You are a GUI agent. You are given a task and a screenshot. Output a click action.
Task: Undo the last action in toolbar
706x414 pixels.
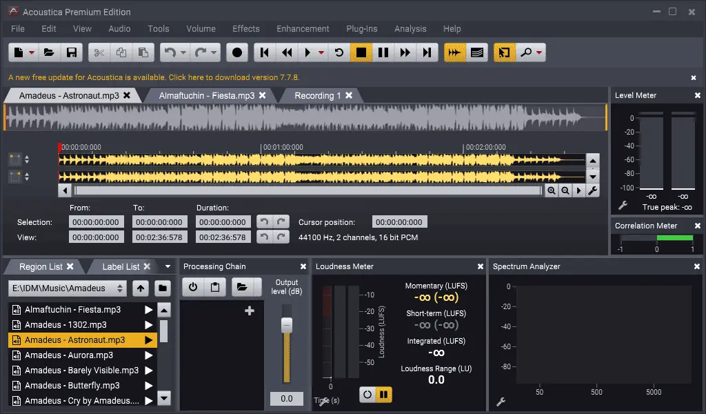tap(170, 52)
